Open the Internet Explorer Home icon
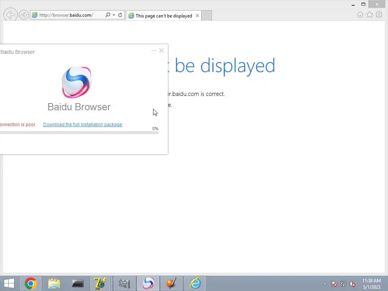 point(360,15)
